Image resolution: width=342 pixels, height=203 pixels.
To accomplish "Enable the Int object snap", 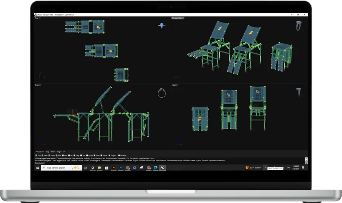I will [69, 155].
